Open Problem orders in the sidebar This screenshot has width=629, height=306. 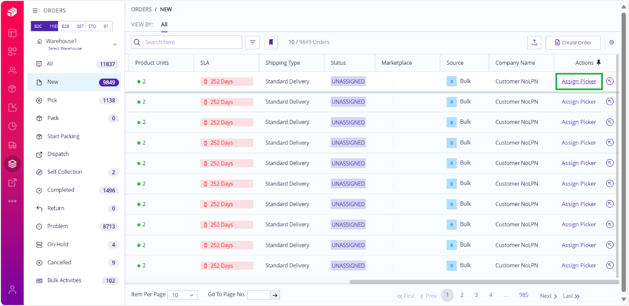point(74,226)
